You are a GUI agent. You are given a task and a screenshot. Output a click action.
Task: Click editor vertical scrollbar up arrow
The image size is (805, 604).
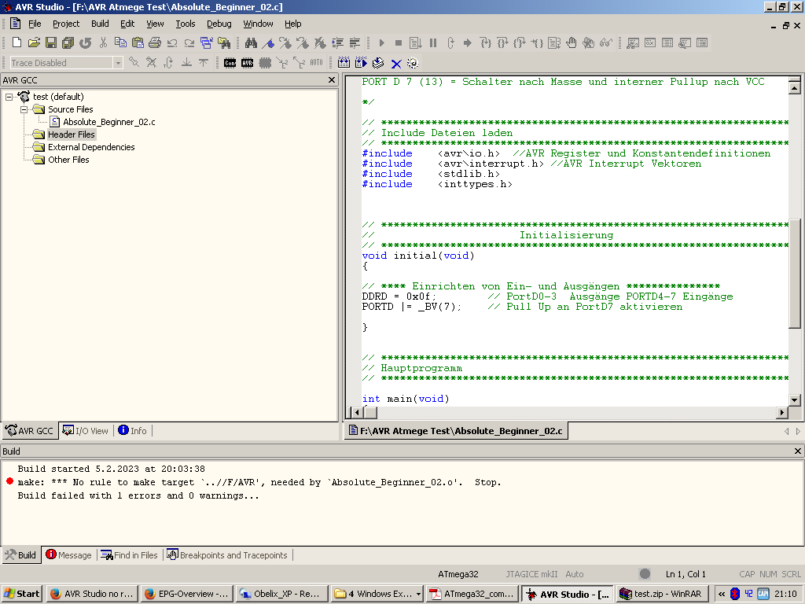tap(794, 88)
